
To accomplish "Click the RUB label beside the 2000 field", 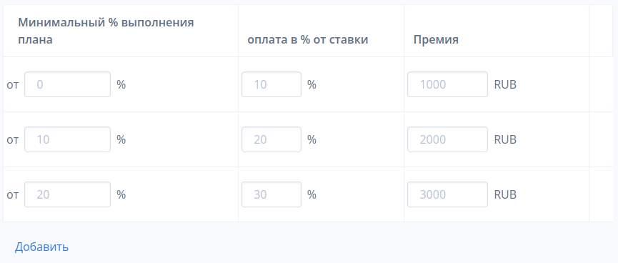I will (505, 139).
